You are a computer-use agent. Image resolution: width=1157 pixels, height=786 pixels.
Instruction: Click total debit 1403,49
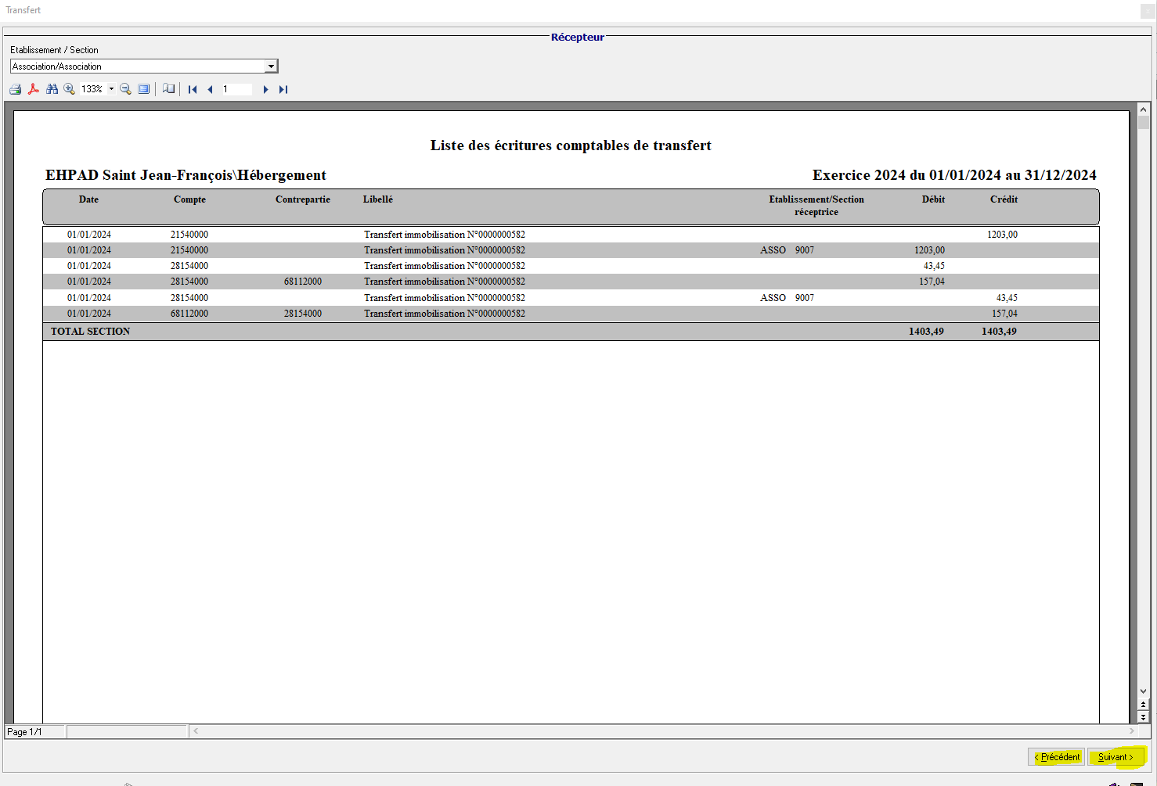pyautogui.click(x=926, y=332)
